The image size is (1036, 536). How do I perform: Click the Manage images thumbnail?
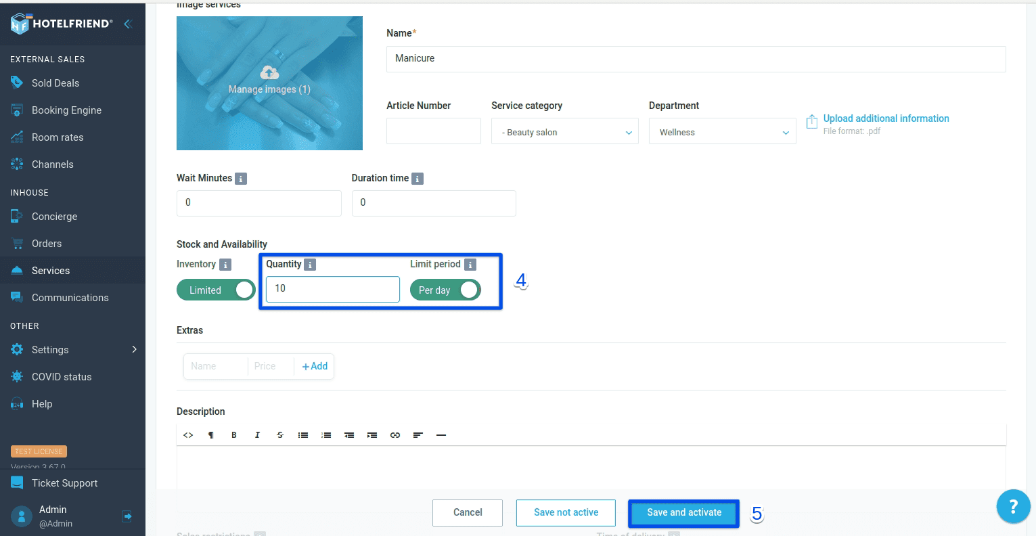coord(269,83)
